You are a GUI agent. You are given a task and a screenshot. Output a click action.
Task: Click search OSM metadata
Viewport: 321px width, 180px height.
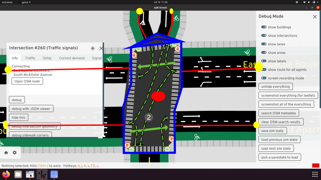click(279, 113)
